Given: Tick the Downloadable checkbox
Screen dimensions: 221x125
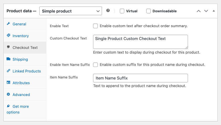Looking at the screenshot, I should click(x=149, y=11).
